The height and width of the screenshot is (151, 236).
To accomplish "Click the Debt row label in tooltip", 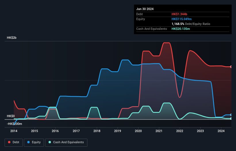I will tap(139, 14).
